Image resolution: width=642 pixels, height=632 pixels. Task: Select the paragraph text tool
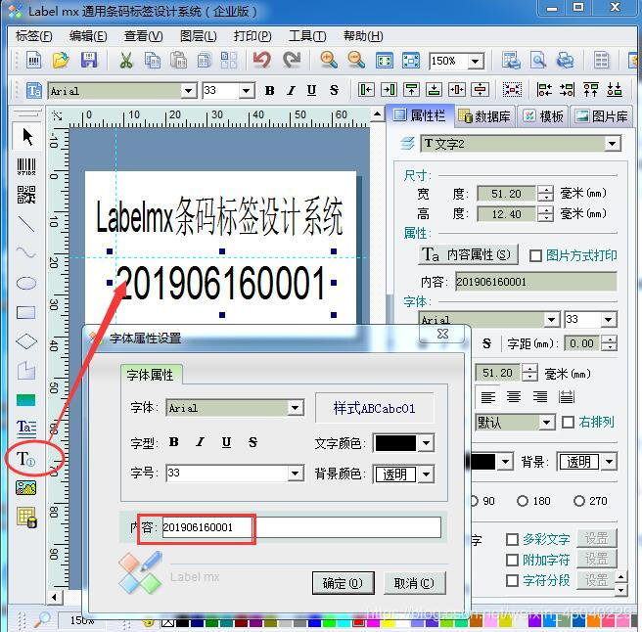coord(26,428)
